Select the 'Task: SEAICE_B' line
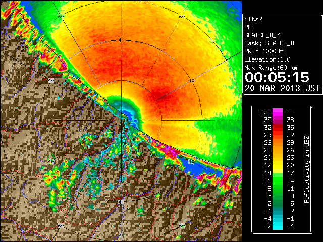Viewport: 323px width, 242px height. (269, 43)
